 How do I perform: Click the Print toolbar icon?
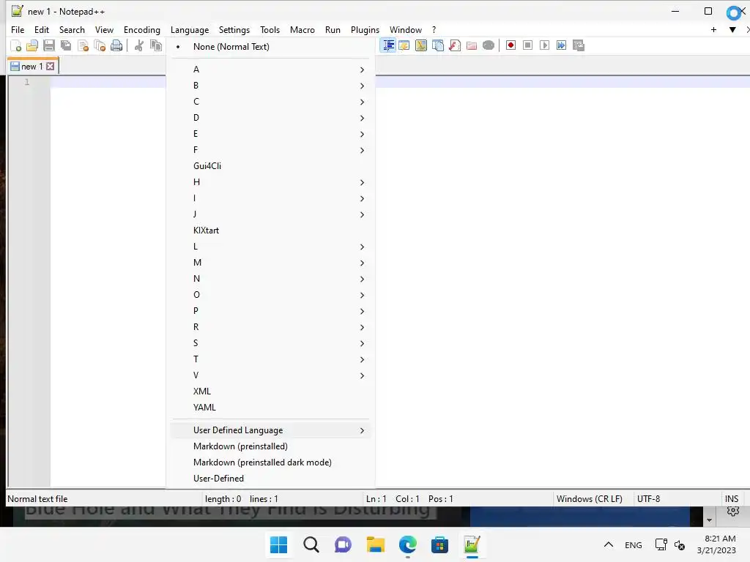click(x=116, y=45)
